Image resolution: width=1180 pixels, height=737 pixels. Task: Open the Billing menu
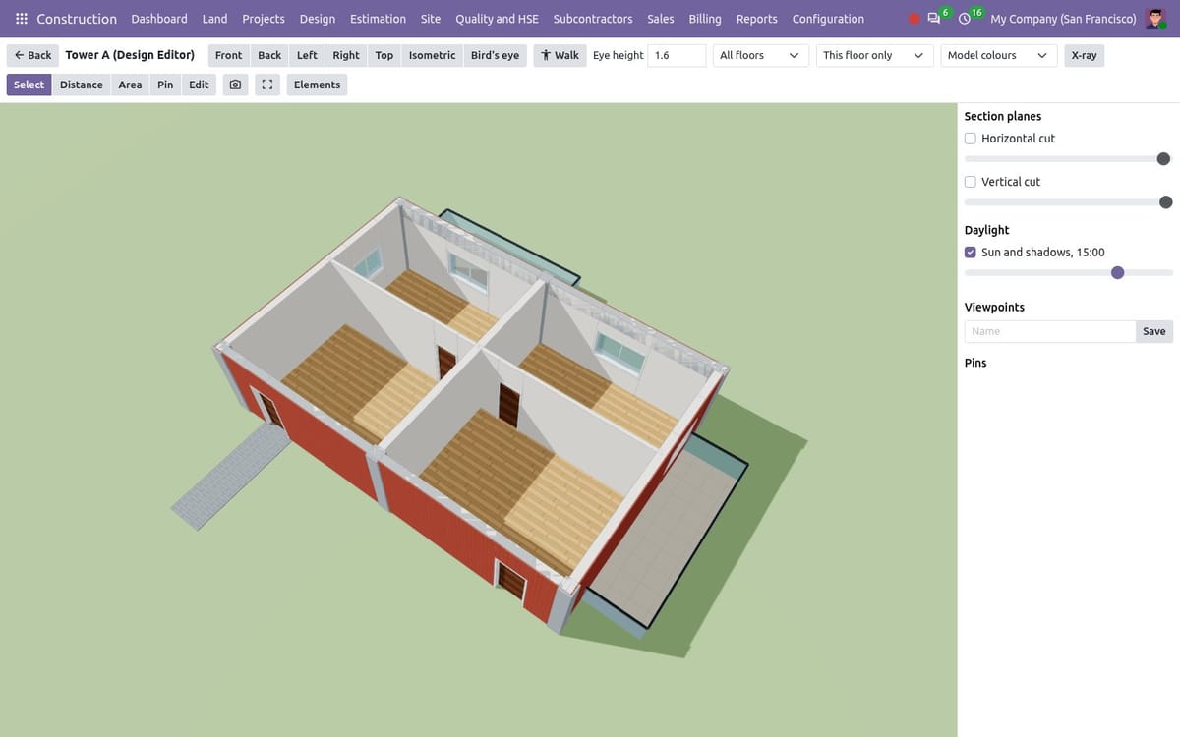coord(705,19)
